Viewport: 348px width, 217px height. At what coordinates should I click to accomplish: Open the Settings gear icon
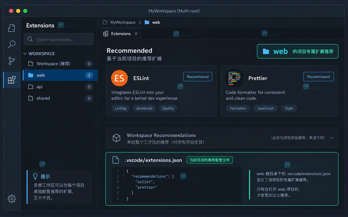point(12,199)
